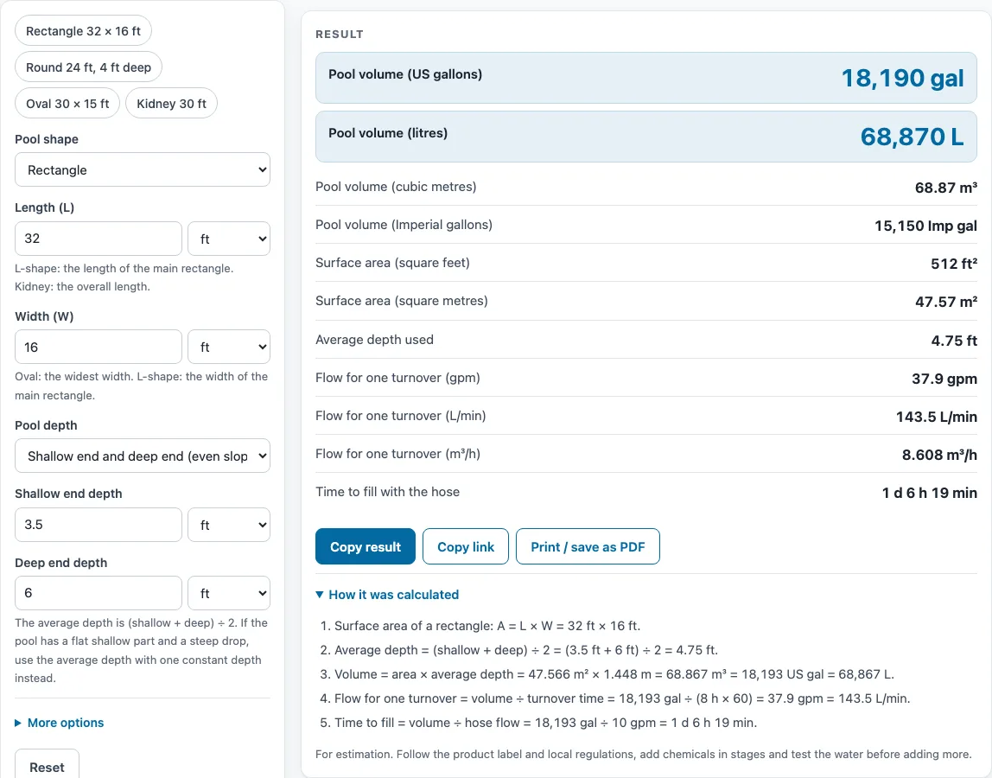Image resolution: width=992 pixels, height=778 pixels.
Task: Click the 37.9 gpm flow value
Action: (944, 379)
